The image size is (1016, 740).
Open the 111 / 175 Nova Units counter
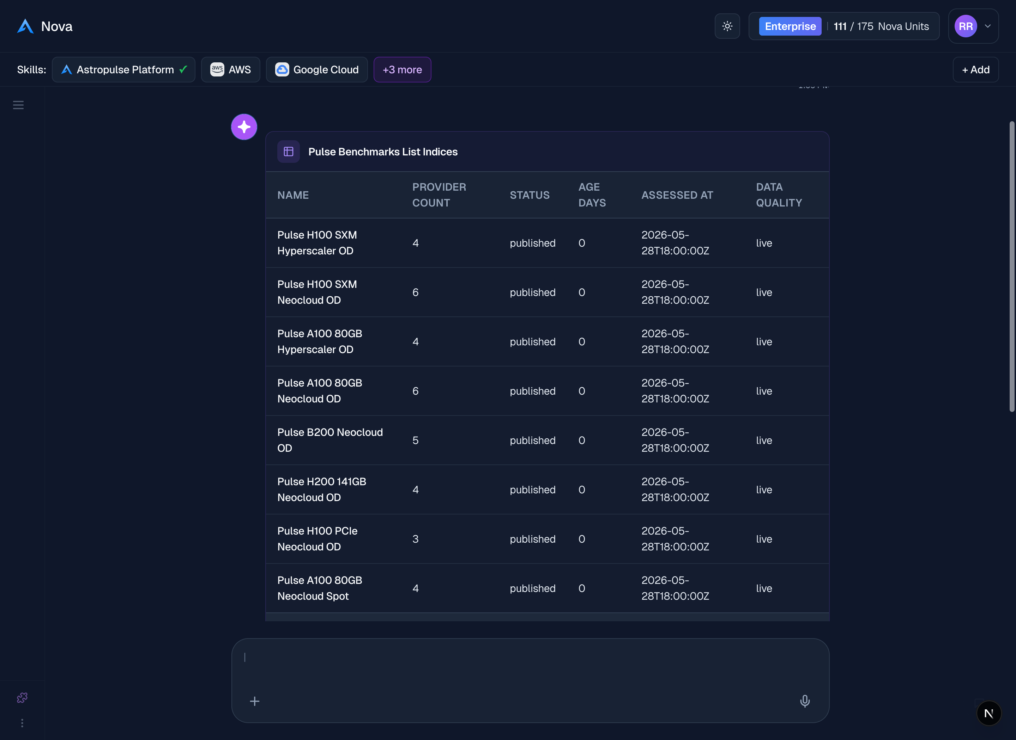(x=881, y=26)
